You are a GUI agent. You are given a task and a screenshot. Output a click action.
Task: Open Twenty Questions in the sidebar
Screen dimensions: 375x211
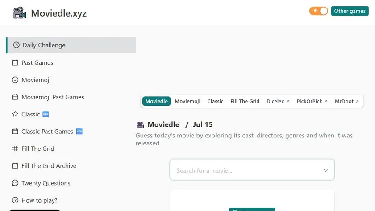pos(46,183)
